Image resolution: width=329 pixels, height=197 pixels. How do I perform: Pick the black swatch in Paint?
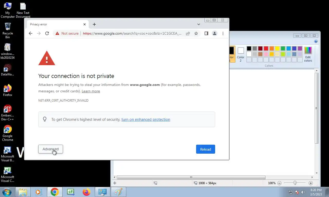[x=249, y=48]
